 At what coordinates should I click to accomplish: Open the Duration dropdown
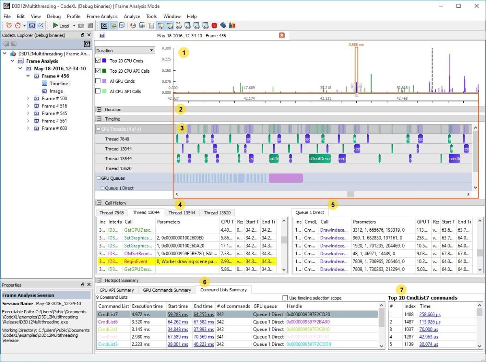(x=125, y=50)
